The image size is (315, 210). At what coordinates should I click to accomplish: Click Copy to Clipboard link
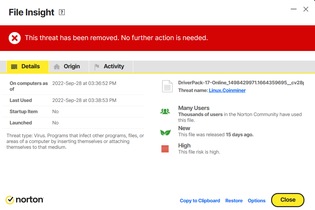pyautogui.click(x=200, y=201)
